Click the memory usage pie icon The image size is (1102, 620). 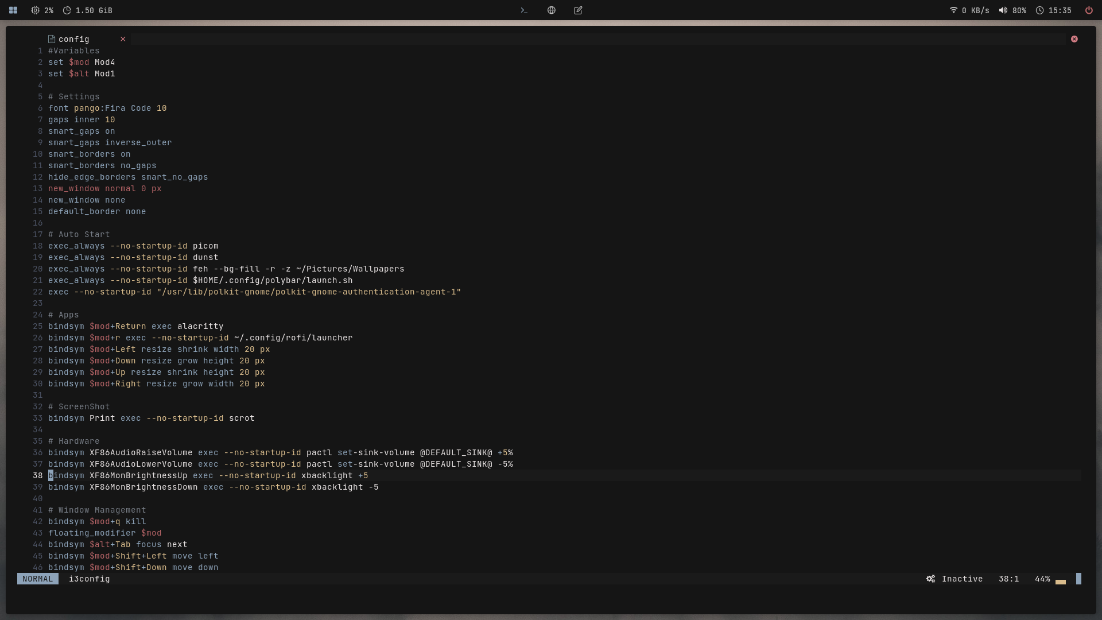67,10
